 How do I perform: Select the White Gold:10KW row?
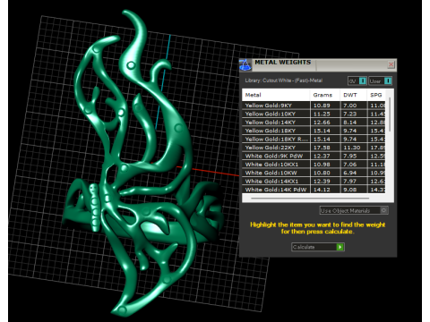pyautogui.click(x=314, y=173)
